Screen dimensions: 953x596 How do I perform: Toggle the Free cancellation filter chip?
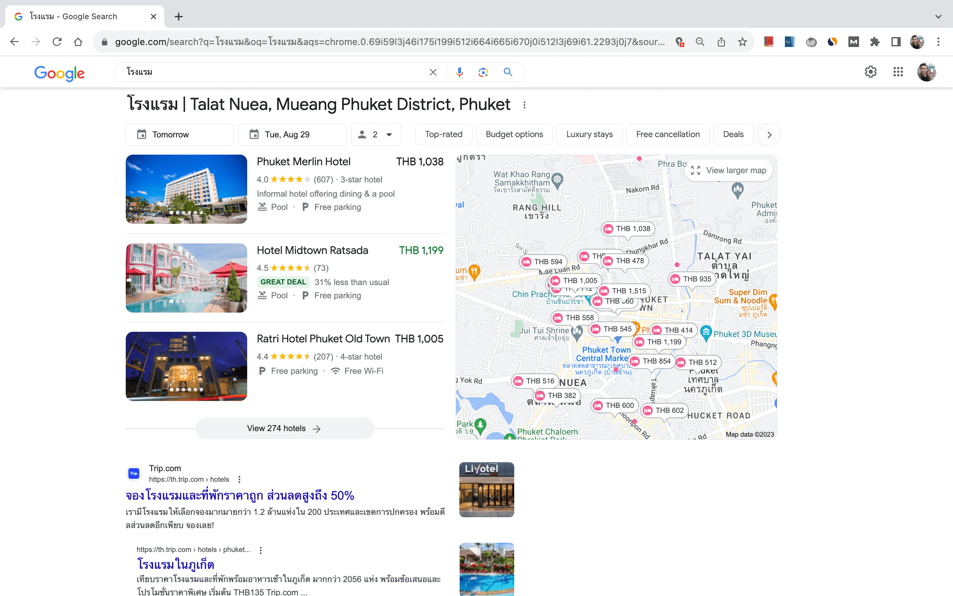668,134
